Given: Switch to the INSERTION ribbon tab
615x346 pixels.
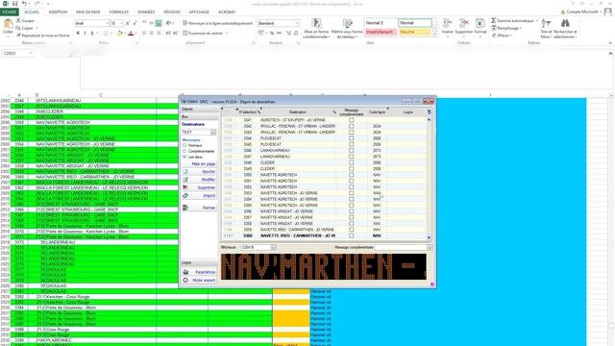Looking at the screenshot, I should (x=58, y=12).
